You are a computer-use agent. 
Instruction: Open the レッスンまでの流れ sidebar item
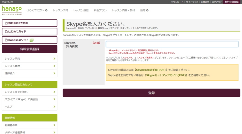29,92
